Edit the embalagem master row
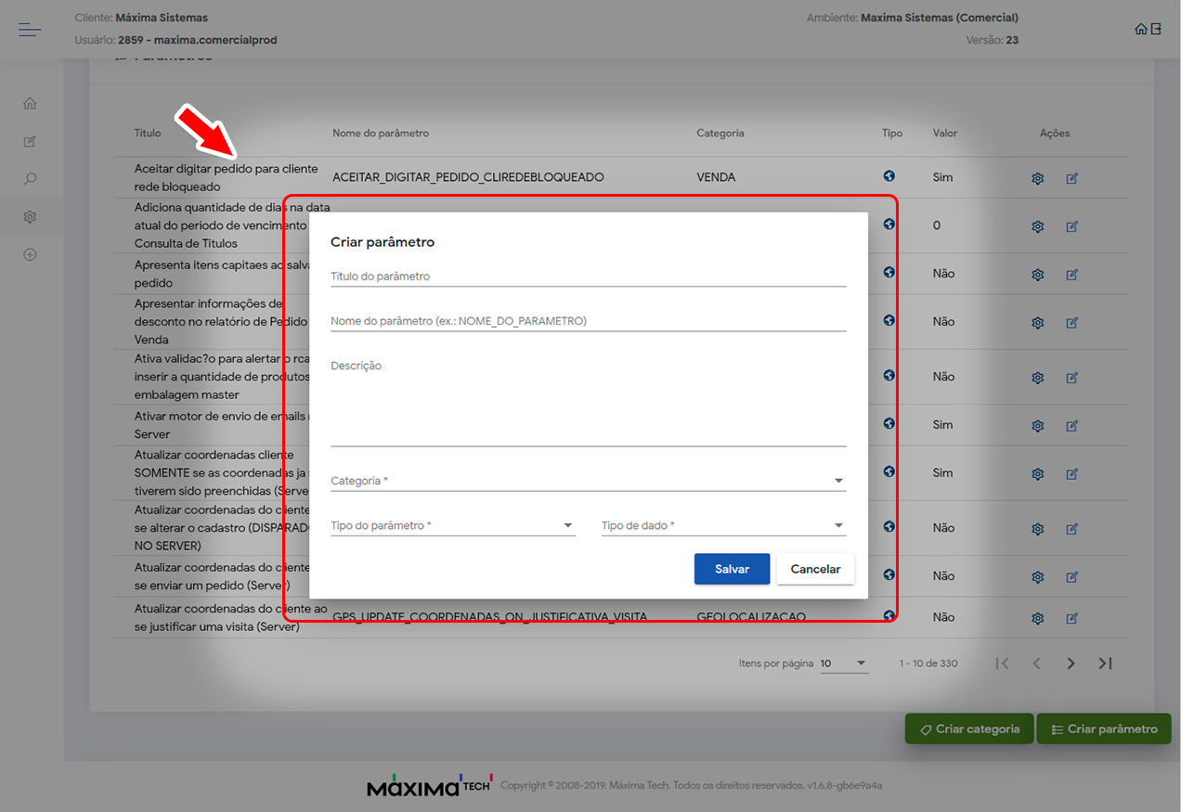 point(1071,378)
